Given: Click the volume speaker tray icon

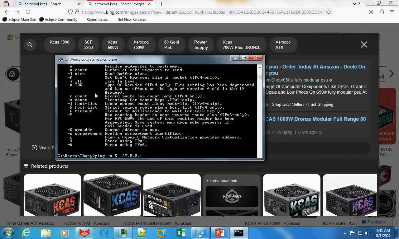Looking at the screenshot, I should coord(367,233).
